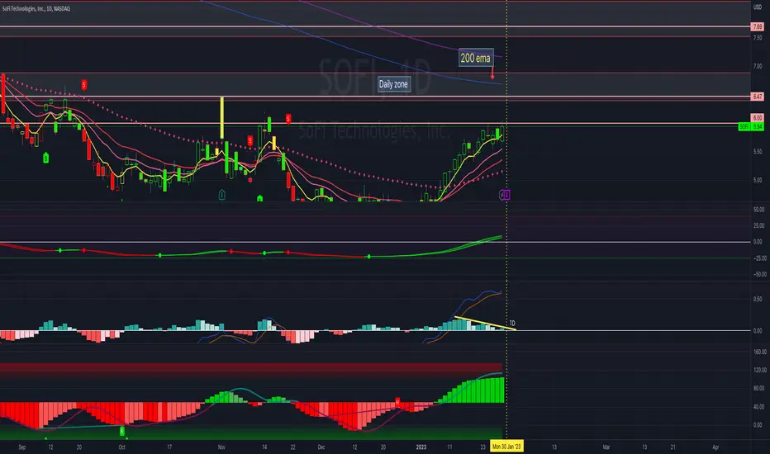Select the tall yellow candle in early November
Image resolution: width=770 pixels, height=454 pixels.
coord(222,118)
